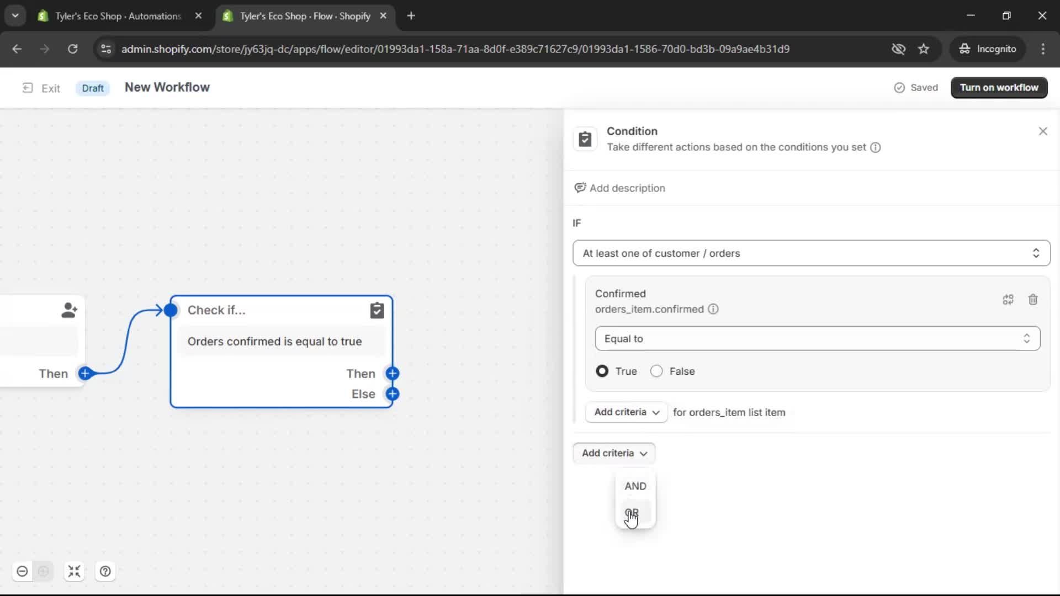1060x596 pixels.
Task: Delete the Confirmed condition using the trash icon
Action: click(1033, 299)
